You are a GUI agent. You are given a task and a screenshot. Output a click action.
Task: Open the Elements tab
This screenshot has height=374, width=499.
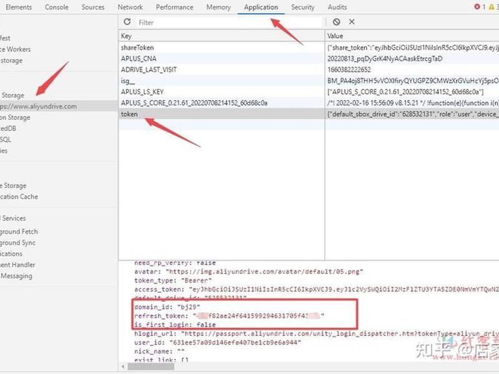(x=19, y=7)
